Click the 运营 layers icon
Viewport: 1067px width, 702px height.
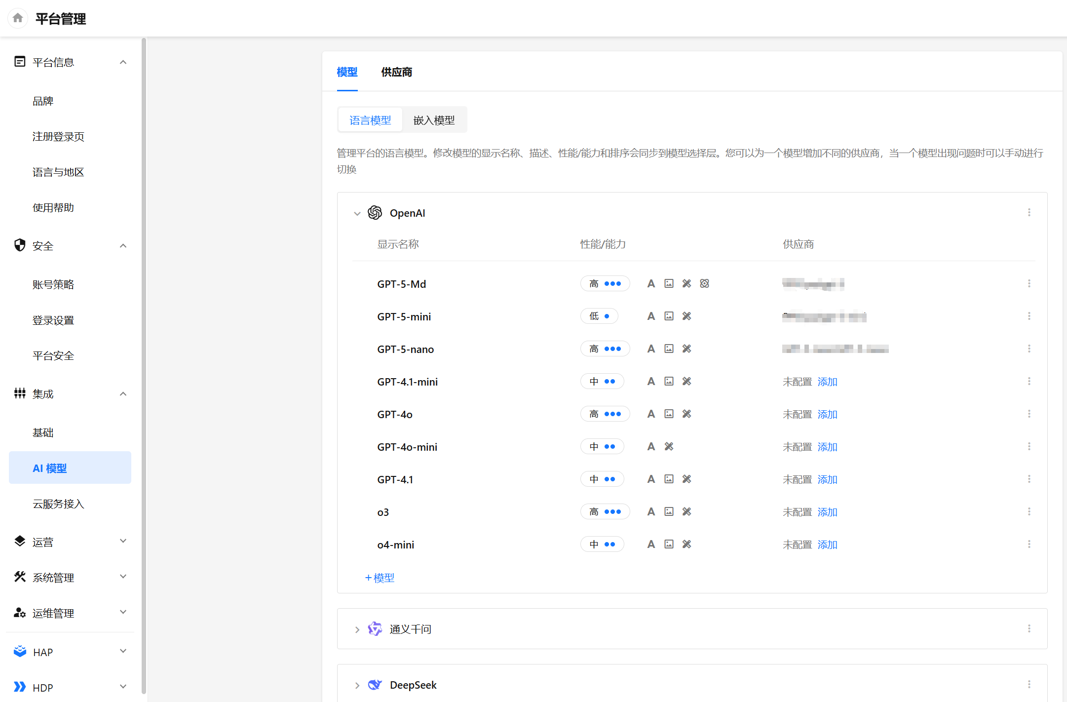20,542
